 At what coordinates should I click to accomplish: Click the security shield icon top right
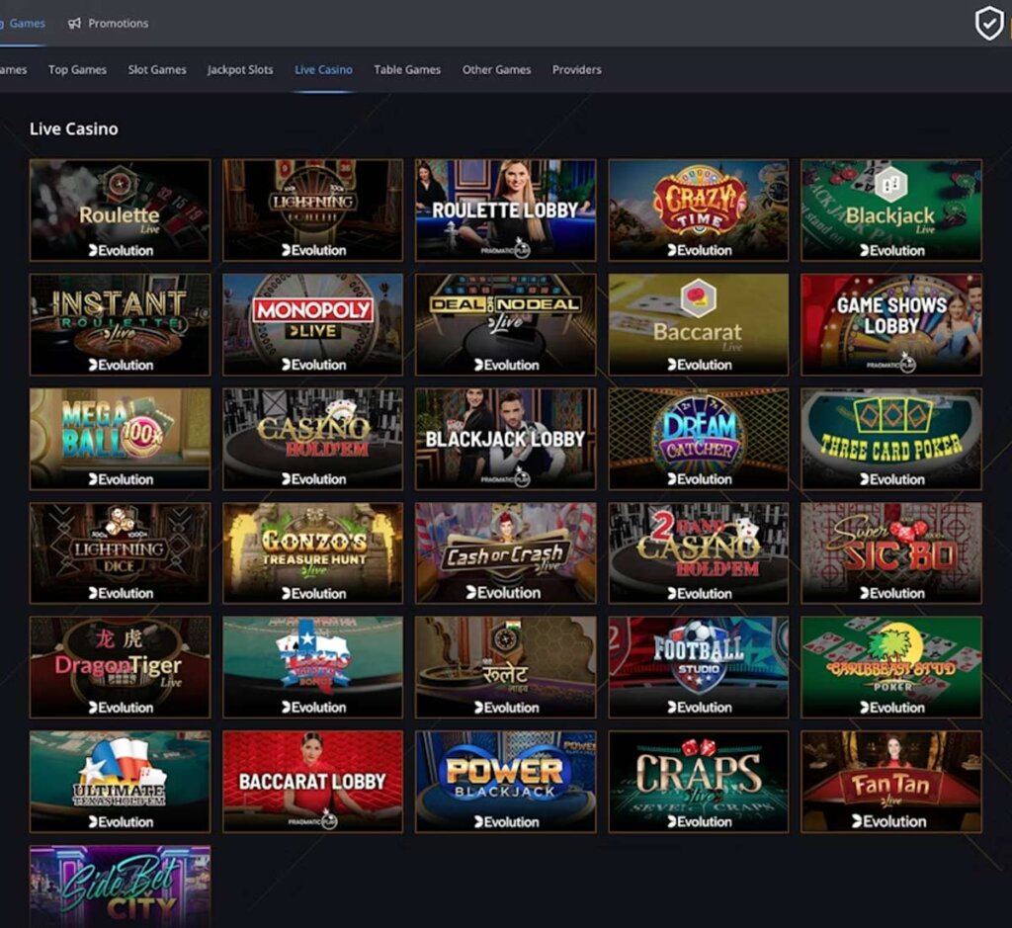[x=990, y=22]
